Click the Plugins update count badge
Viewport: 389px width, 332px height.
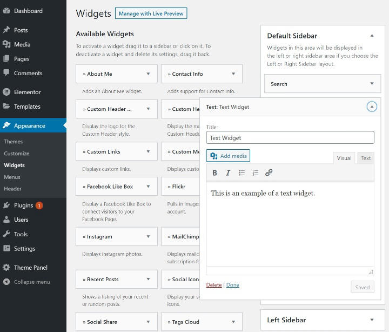(39, 205)
